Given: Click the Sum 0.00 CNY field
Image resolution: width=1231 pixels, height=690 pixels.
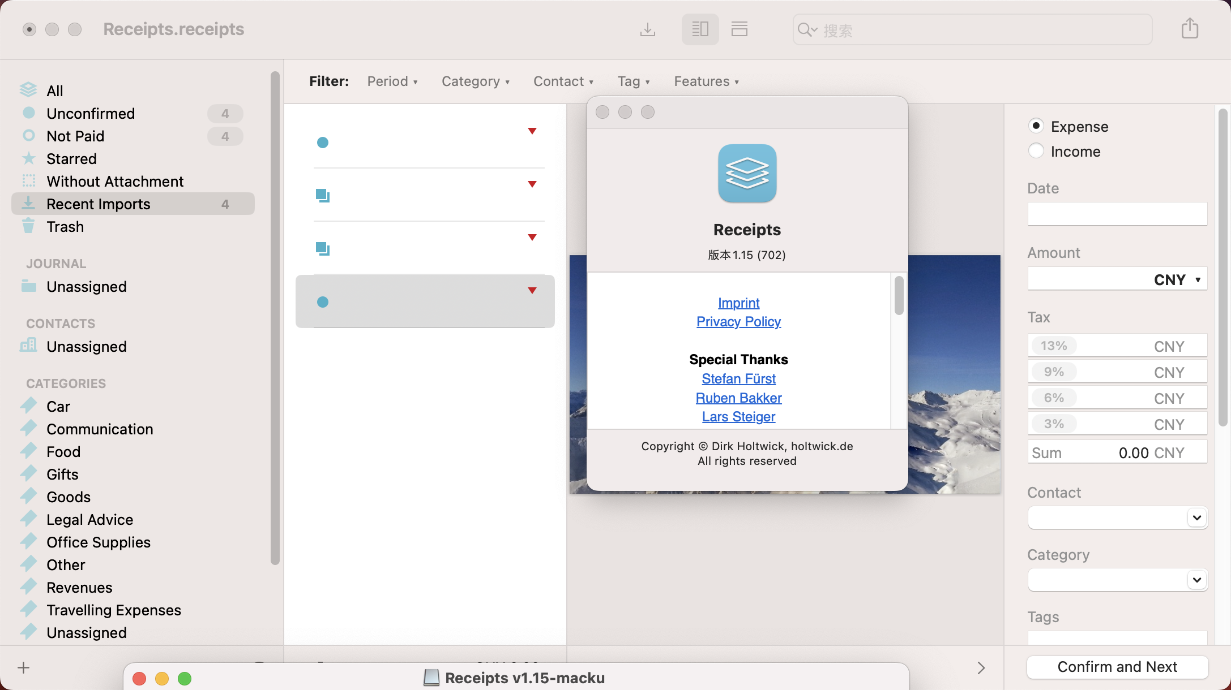Looking at the screenshot, I should coord(1117,452).
